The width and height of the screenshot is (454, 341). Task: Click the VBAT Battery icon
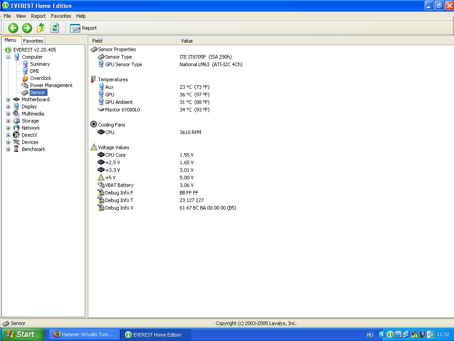click(101, 185)
